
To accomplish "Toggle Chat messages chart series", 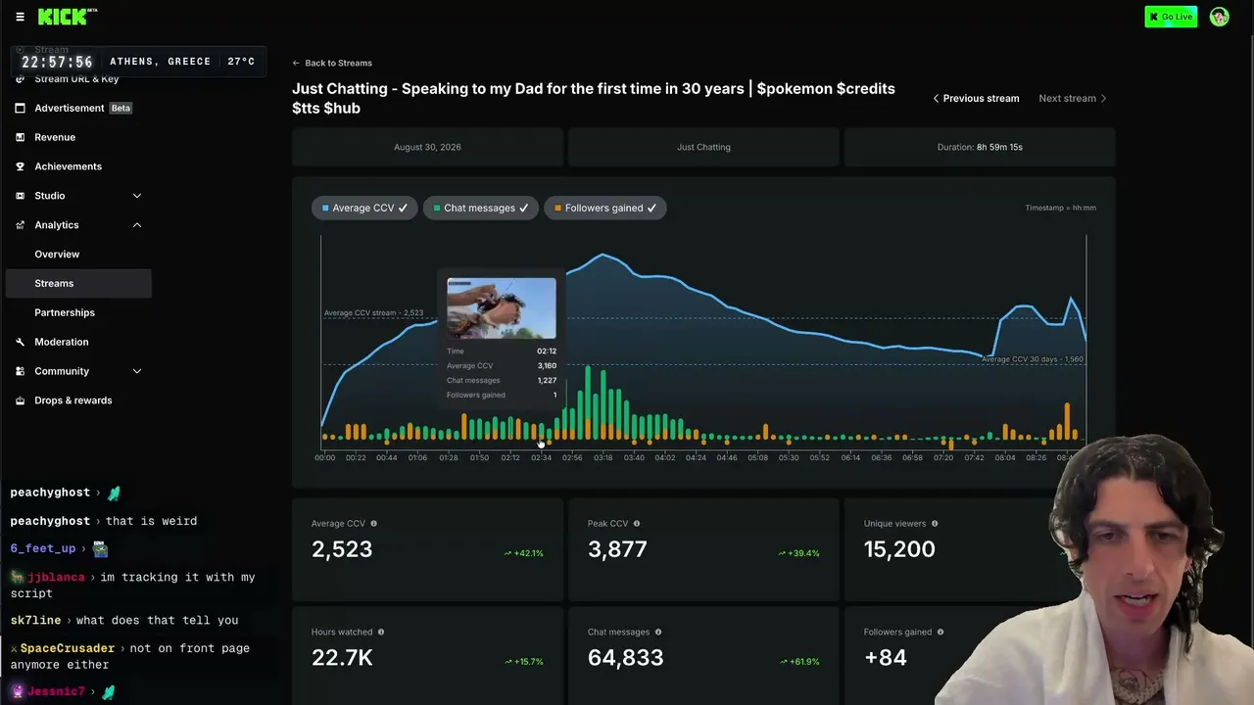I will pos(480,208).
